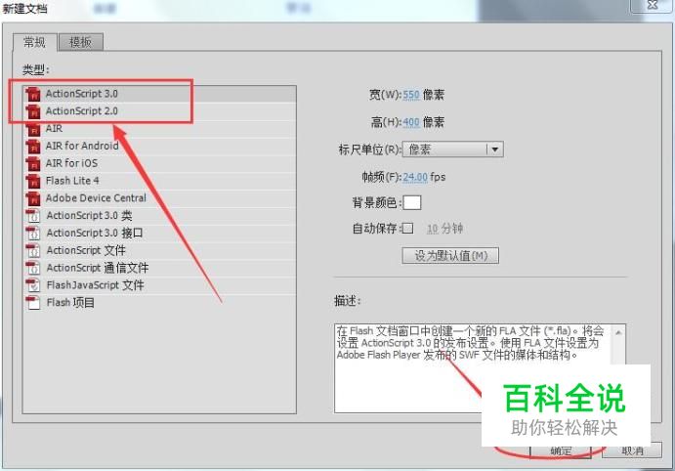Choose AIR in the type list
The width and height of the screenshot is (675, 471).
pyautogui.click(x=159, y=128)
